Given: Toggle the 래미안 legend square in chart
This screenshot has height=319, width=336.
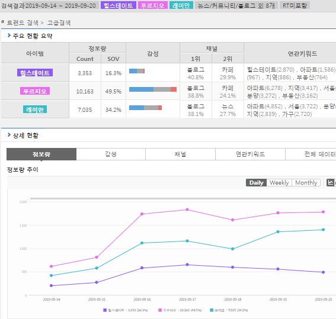Looking at the screenshot, I should coord(212,310).
